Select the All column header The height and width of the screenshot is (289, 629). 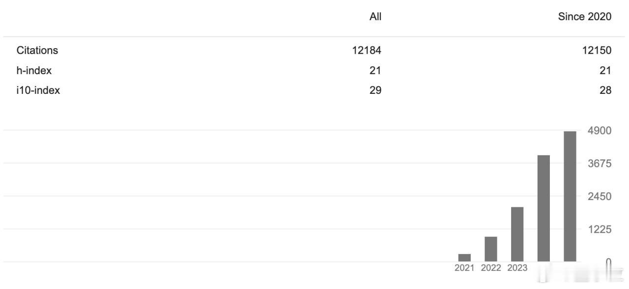pyautogui.click(x=375, y=17)
